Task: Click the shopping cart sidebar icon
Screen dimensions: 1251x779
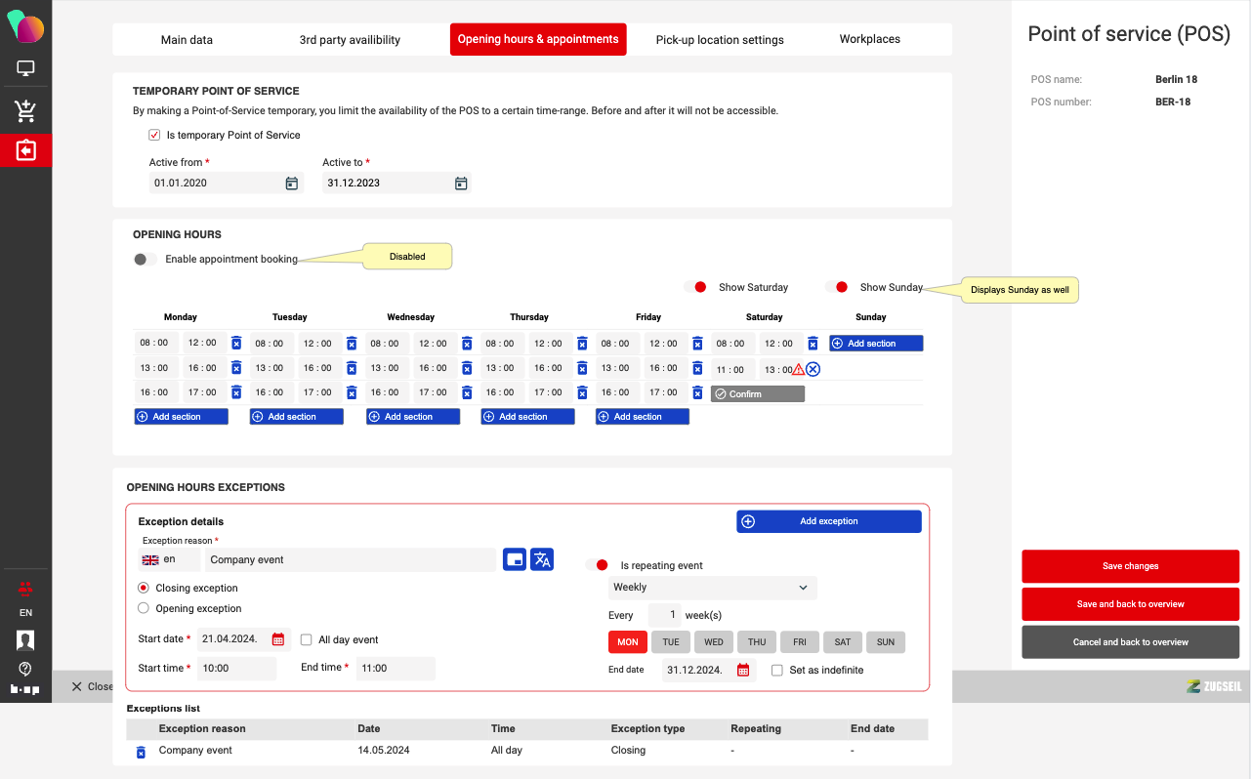Action: (x=25, y=111)
